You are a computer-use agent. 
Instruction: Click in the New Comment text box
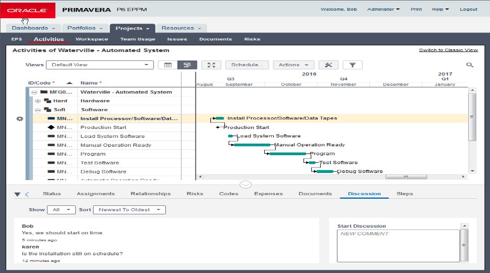398,245
